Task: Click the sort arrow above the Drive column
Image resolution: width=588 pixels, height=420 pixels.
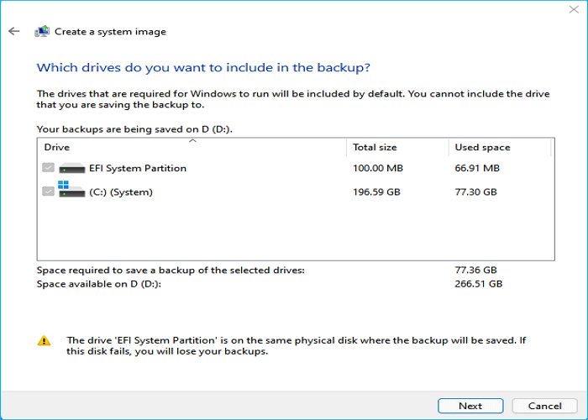Action: click(x=192, y=140)
